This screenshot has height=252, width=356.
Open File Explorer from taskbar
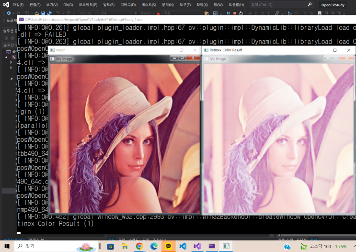coord(125,246)
